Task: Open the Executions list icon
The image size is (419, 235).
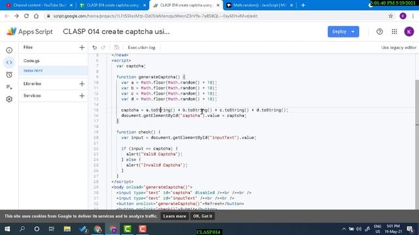Action: 9,87
